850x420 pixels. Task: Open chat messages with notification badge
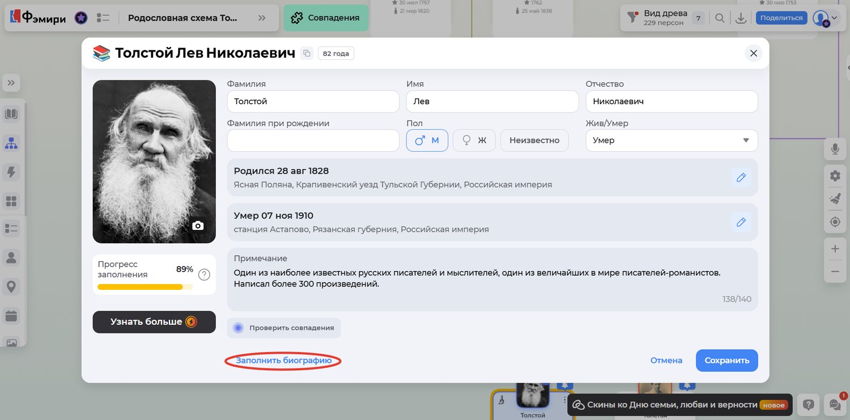(x=835, y=405)
